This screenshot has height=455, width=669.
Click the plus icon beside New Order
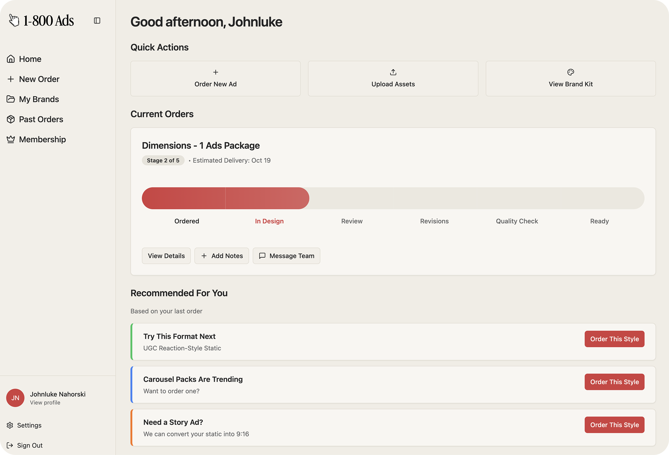click(11, 79)
